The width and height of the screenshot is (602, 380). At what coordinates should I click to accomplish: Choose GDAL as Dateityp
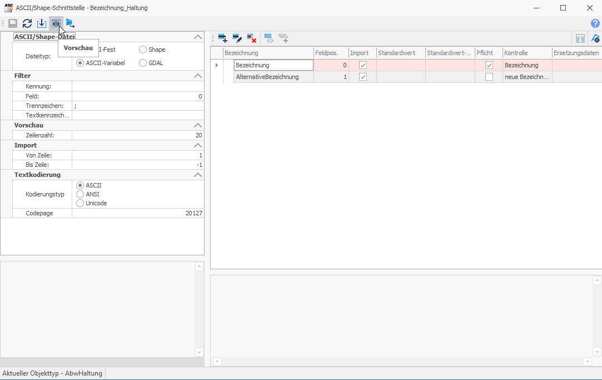pyautogui.click(x=143, y=63)
